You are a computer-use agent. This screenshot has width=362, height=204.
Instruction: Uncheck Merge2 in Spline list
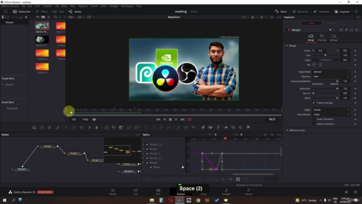point(147,163)
